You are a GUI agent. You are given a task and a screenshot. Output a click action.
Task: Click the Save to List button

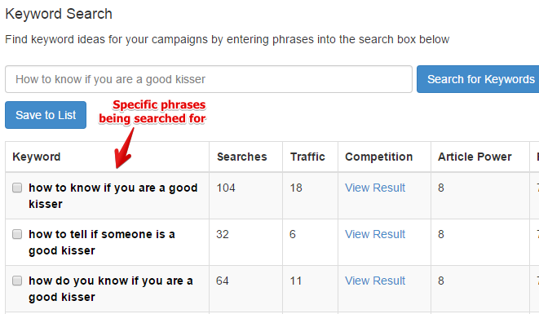point(46,115)
